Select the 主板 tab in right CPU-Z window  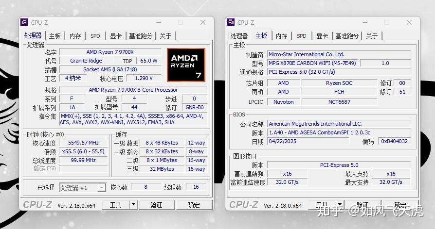261,35
